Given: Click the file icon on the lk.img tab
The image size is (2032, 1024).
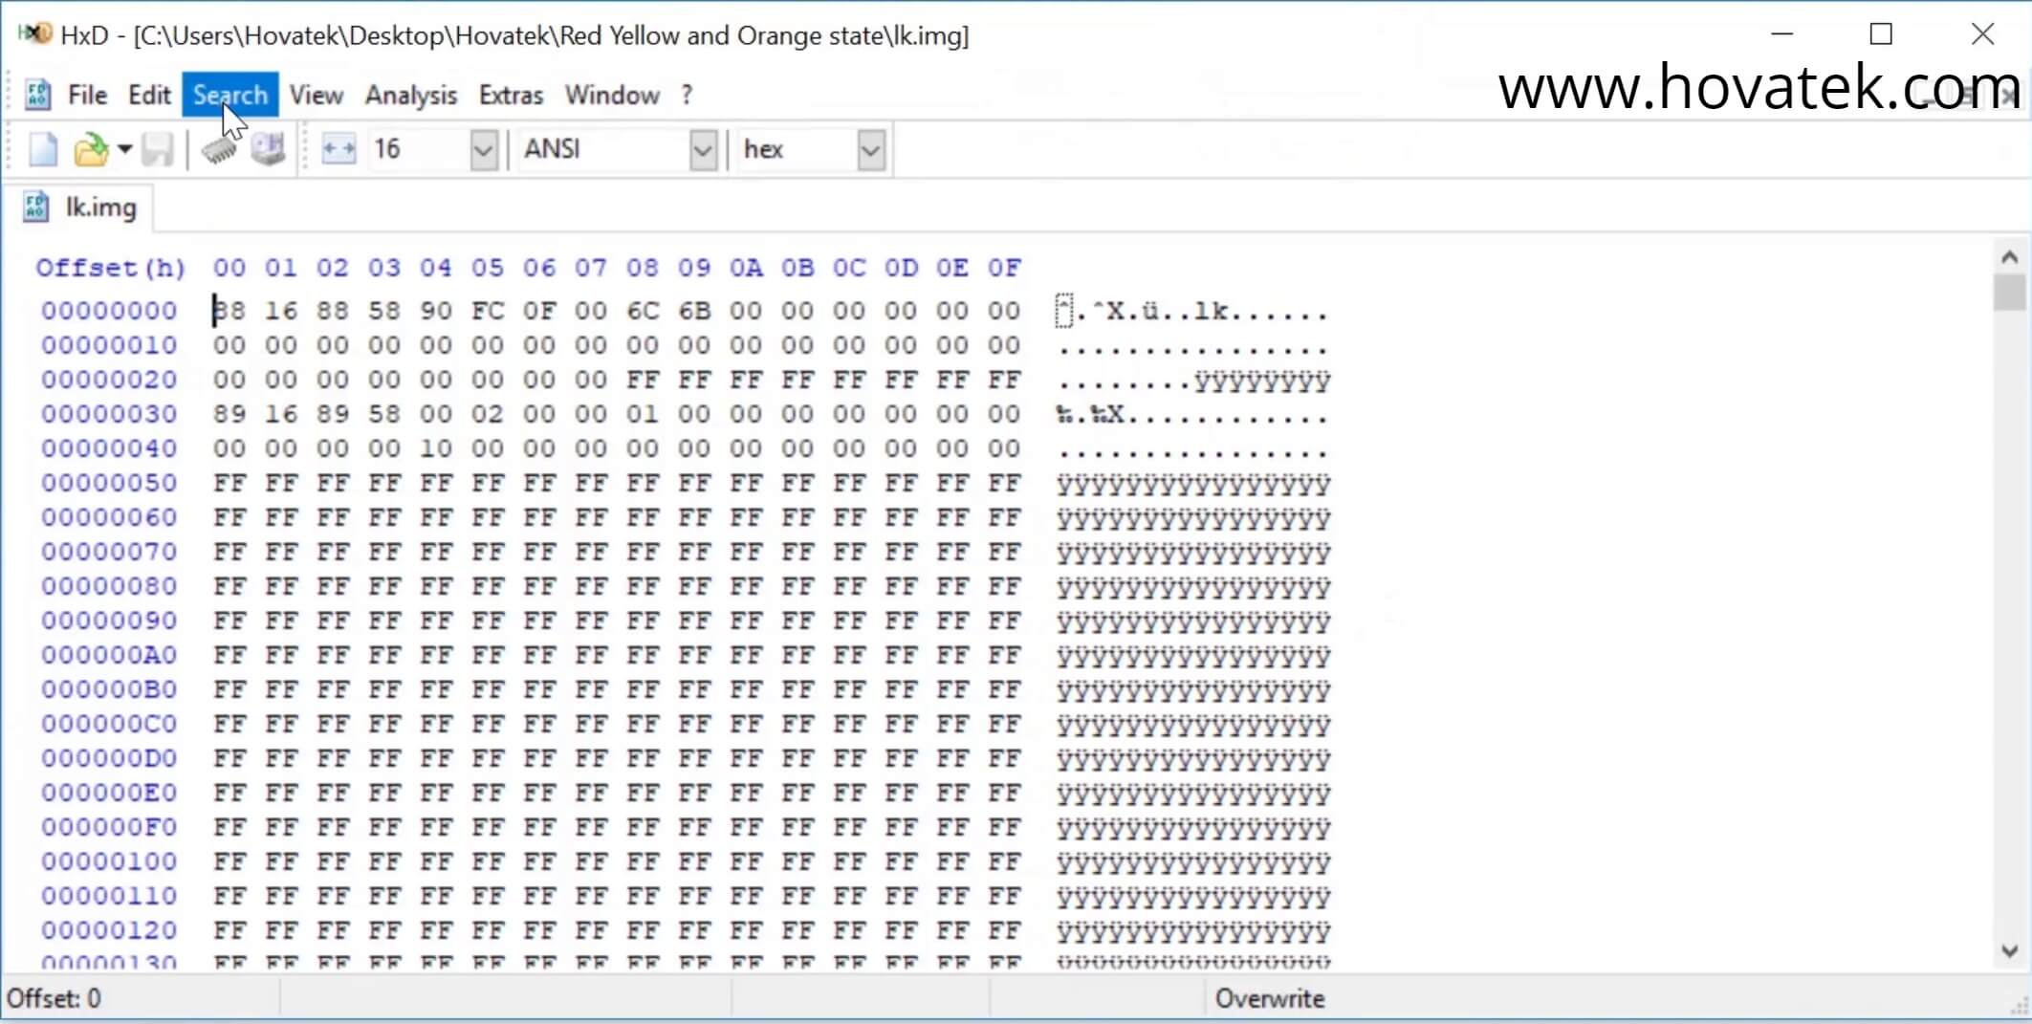Looking at the screenshot, I should 35,207.
